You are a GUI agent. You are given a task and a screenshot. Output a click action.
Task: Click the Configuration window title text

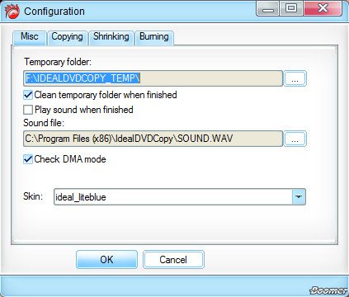click(x=54, y=12)
